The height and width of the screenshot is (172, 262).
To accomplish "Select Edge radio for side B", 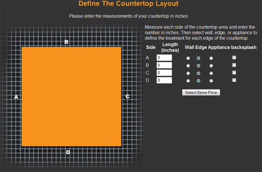I will [198, 66].
